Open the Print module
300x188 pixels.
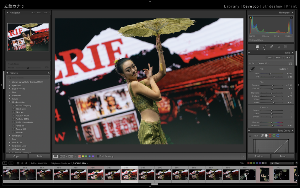tap(292, 6)
